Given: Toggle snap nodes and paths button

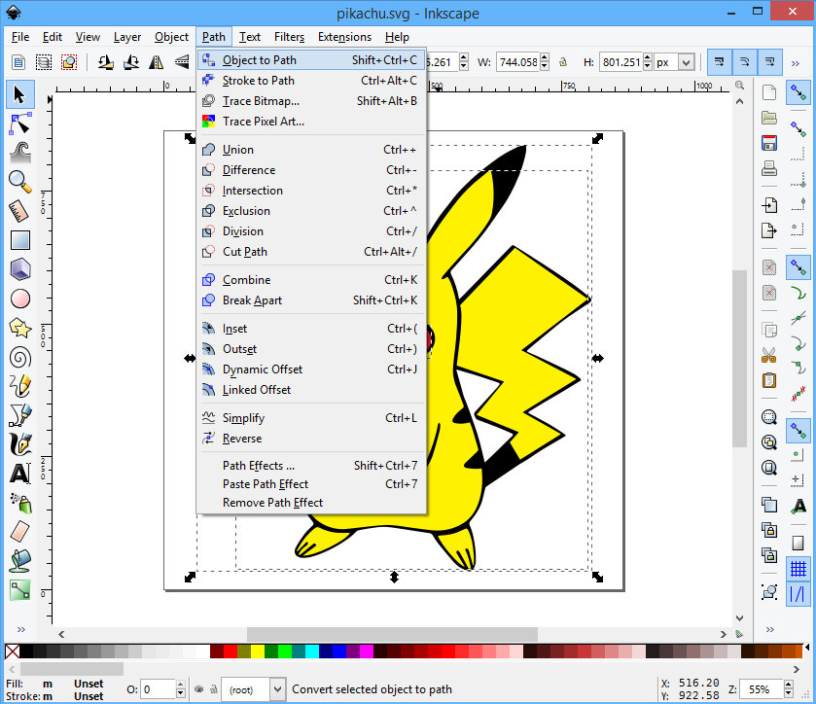Looking at the screenshot, I should (x=798, y=268).
